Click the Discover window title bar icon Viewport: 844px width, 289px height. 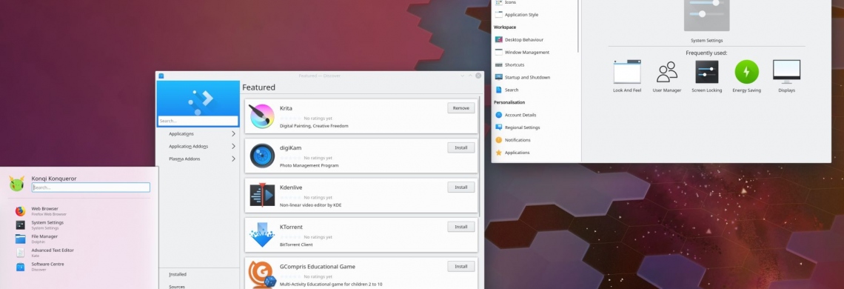(161, 76)
